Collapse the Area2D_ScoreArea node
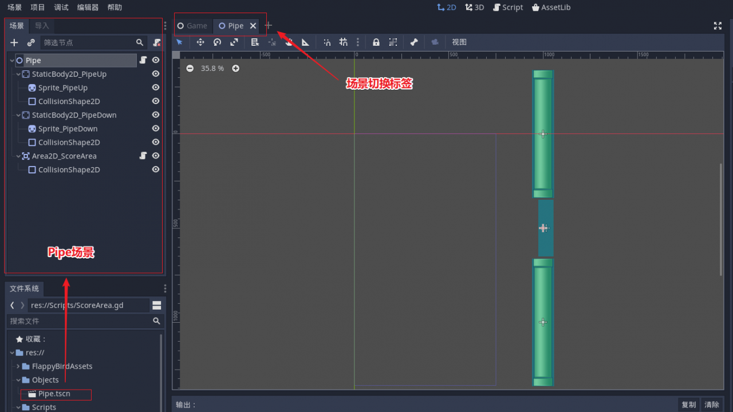The image size is (733, 412). click(18, 156)
